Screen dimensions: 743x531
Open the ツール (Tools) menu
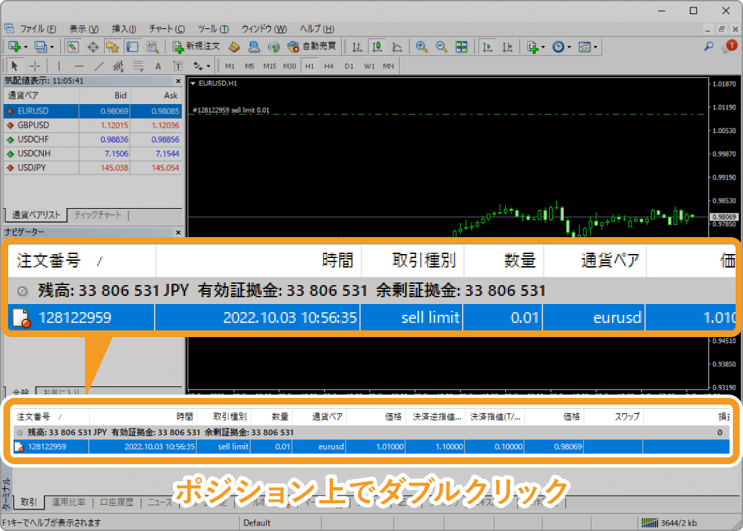coord(213,29)
